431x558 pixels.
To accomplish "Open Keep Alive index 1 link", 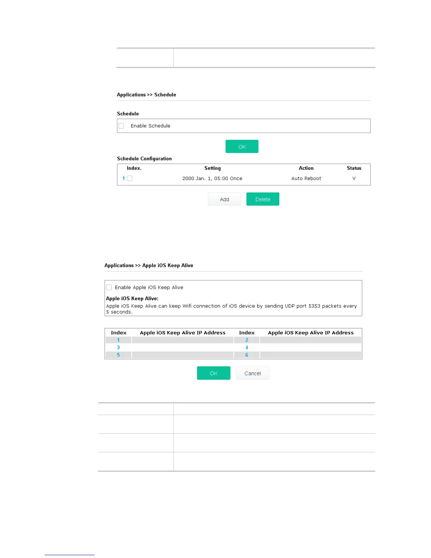I will (118, 340).
